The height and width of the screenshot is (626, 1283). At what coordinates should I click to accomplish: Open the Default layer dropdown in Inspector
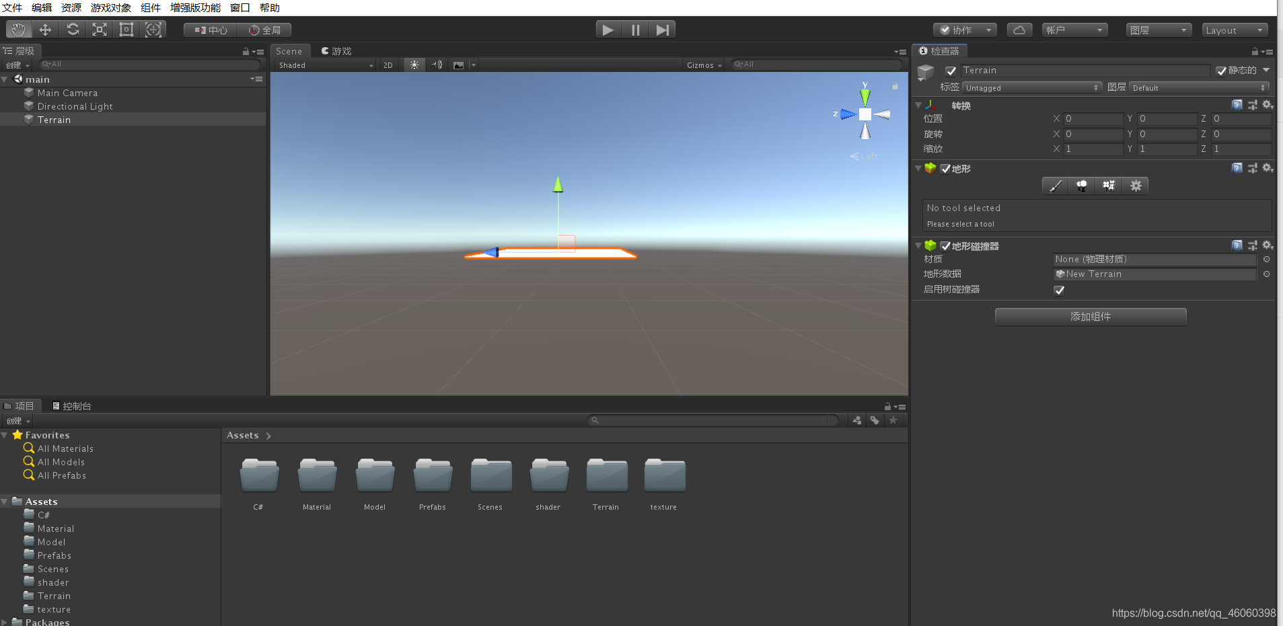click(x=1200, y=87)
